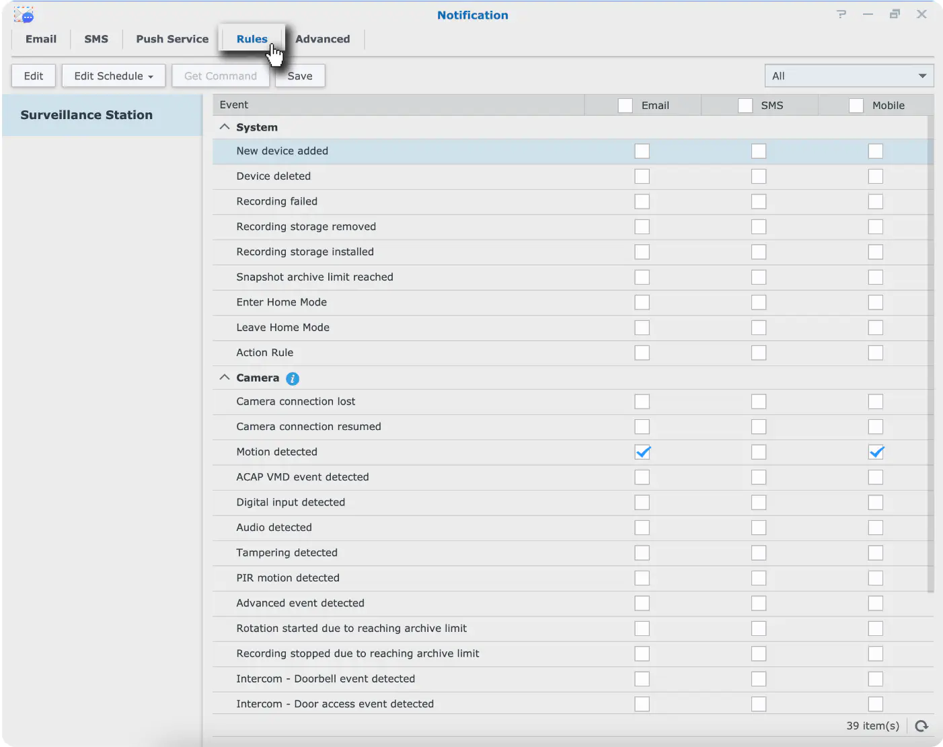Switch to the Push Service tab
This screenshot has height=747, width=943.
pos(172,39)
